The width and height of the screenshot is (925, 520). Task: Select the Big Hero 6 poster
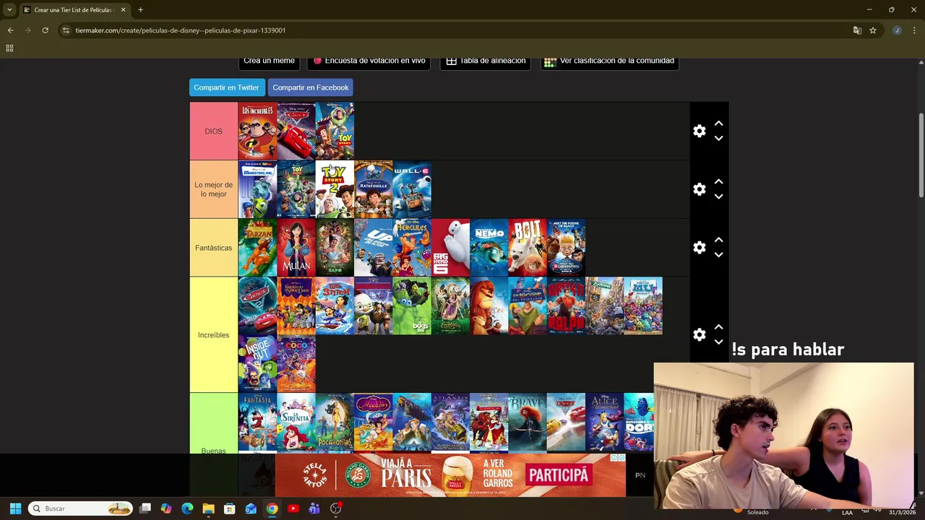451,248
